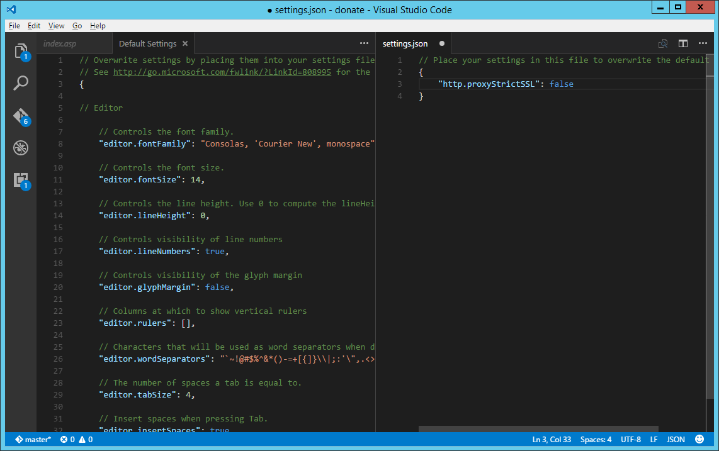Open the Go menu
This screenshot has width=719, height=451.
click(x=77, y=26)
